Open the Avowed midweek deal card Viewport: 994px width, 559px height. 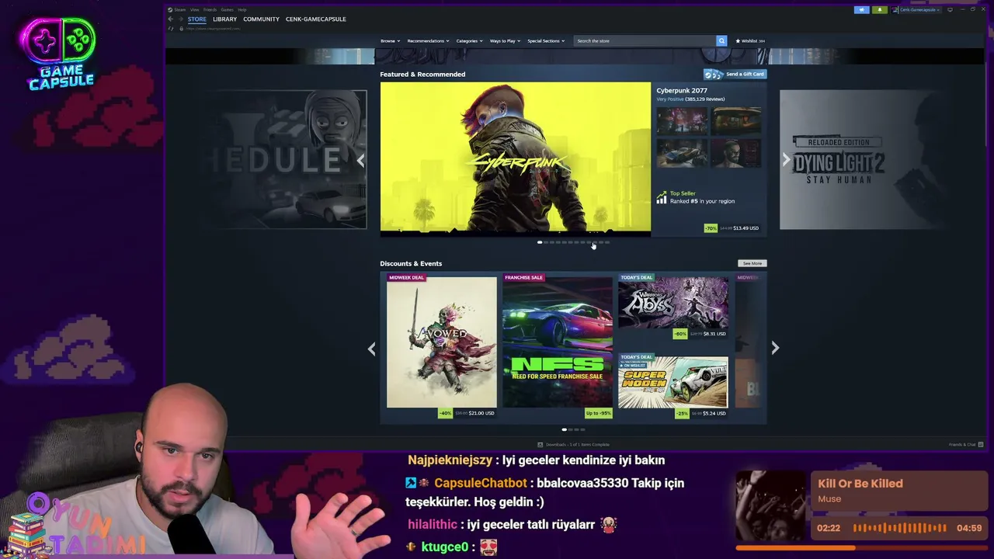(442, 342)
